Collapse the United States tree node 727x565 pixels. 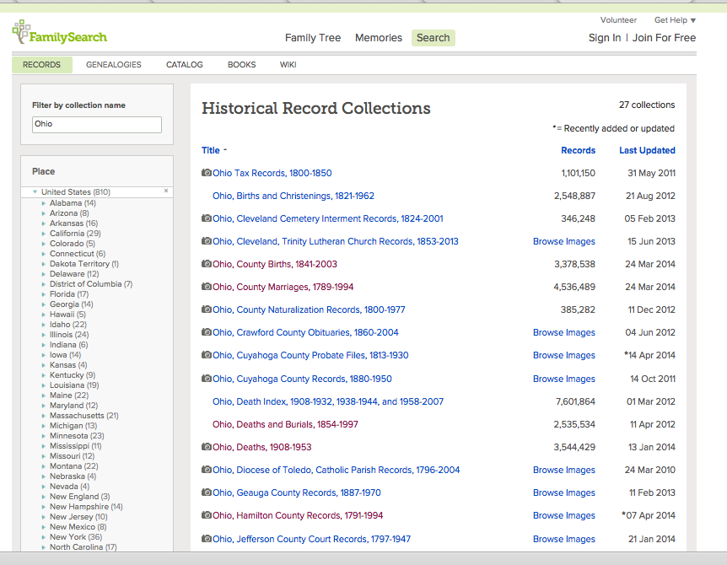tap(35, 192)
